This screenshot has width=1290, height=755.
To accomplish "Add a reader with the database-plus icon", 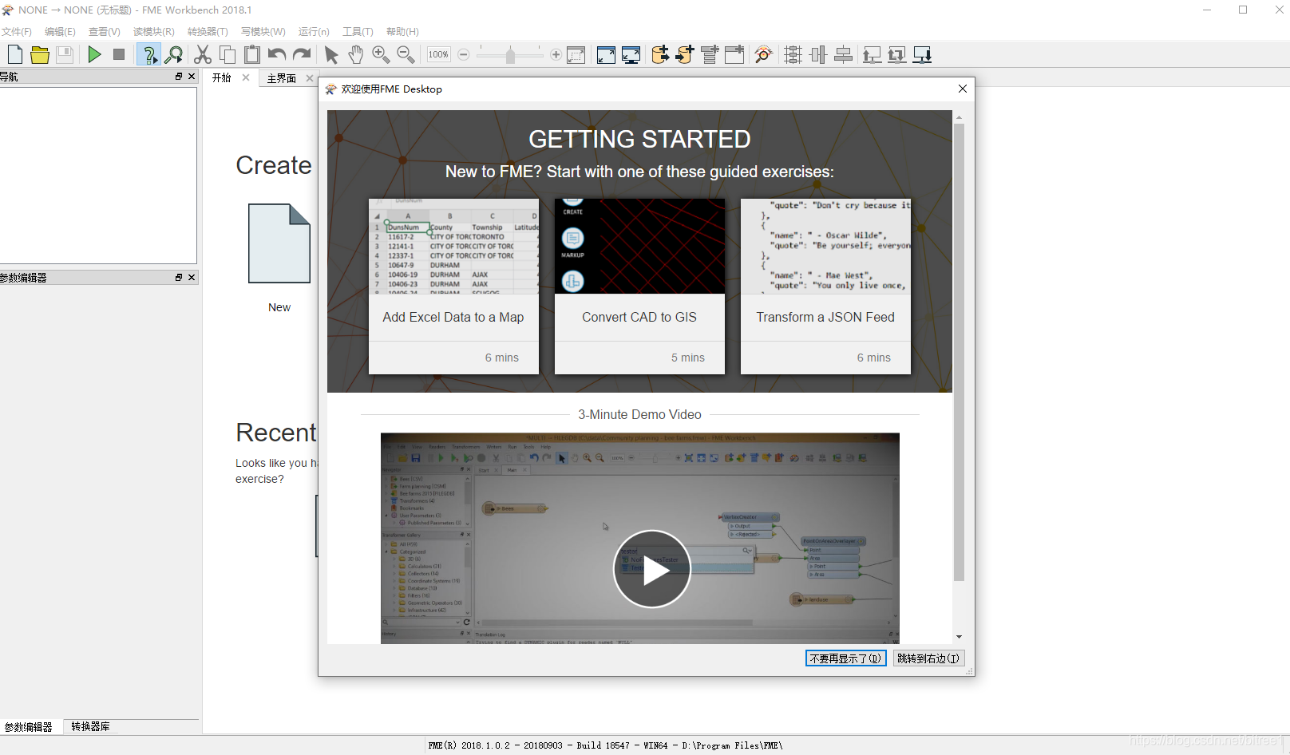I will point(660,54).
